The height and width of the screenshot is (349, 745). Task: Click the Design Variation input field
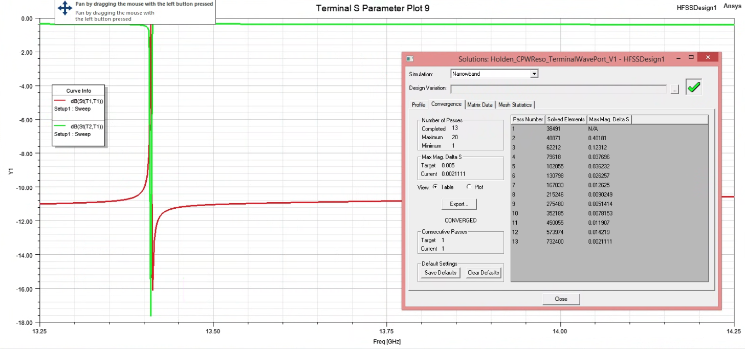[x=558, y=89]
